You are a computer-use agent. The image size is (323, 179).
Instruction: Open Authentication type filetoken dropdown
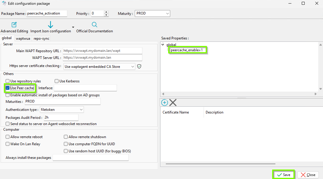pyautogui.click(x=62, y=110)
